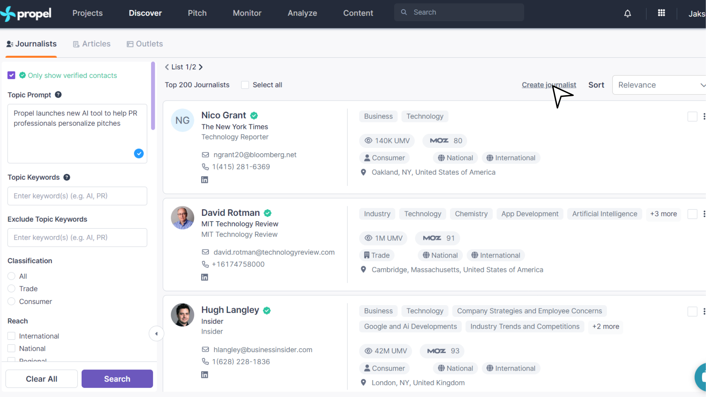Click into the top Search field
Screen dimensions: 706x397
(x=459, y=12)
